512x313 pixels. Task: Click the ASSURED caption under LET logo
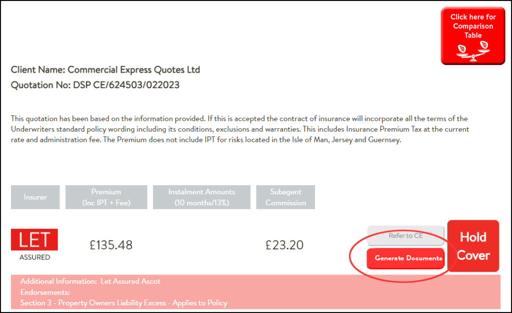tap(34, 257)
